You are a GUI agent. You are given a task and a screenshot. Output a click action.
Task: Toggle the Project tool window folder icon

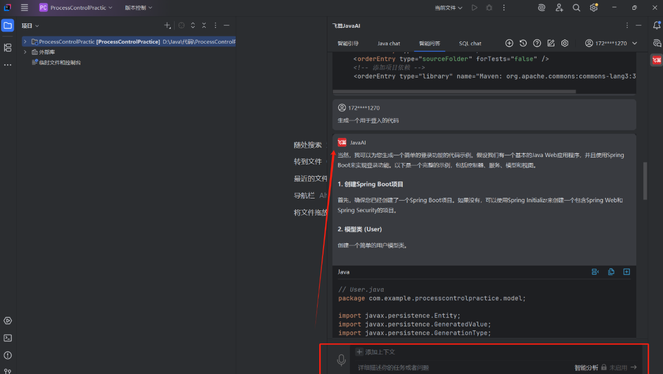8,25
